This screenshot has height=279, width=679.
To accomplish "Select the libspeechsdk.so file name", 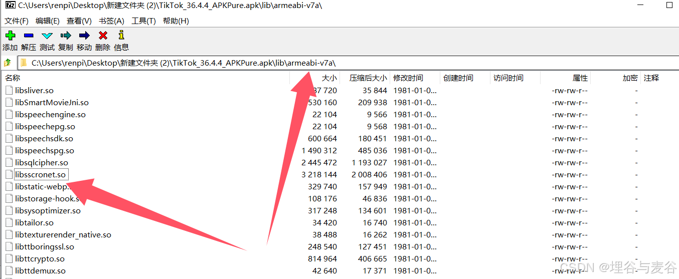I will (44, 139).
